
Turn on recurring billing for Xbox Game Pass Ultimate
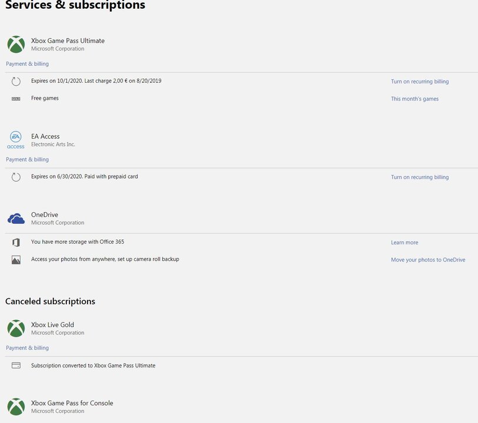420,82
